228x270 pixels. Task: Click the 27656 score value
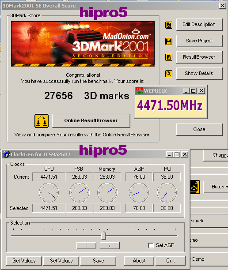(x=59, y=96)
